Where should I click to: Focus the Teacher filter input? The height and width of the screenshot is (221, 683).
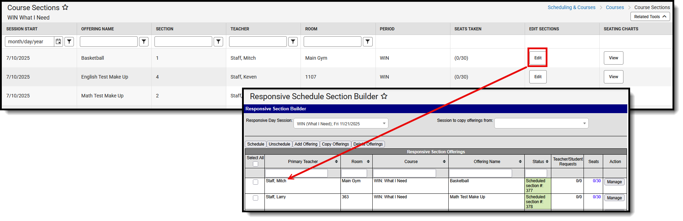tap(258, 42)
